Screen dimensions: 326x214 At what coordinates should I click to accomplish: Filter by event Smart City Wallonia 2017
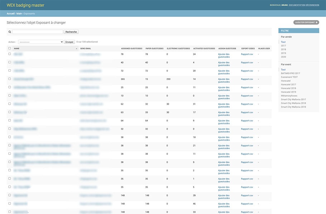click(x=293, y=99)
